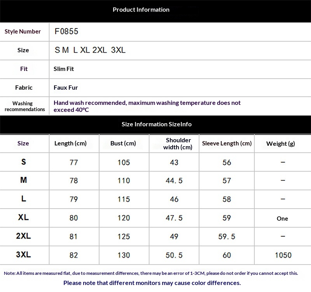
Task: Select the 3XL size row label
Action: click(23, 255)
